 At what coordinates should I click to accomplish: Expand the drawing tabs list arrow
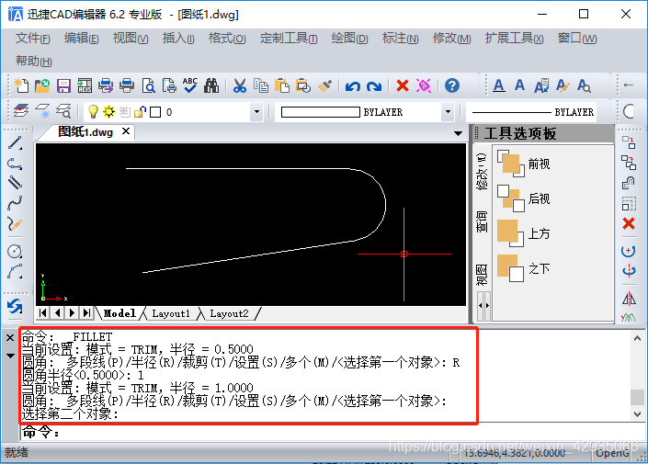458,133
